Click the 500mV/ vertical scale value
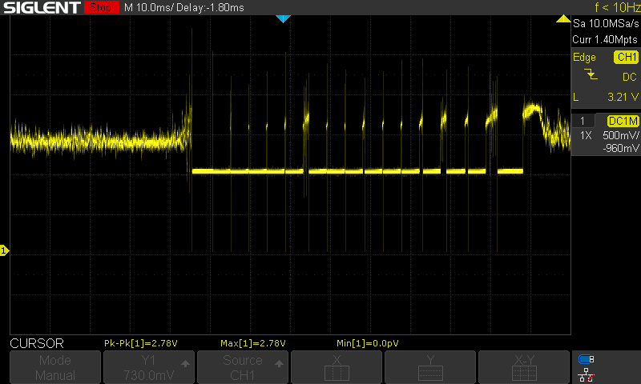 tap(620, 135)
